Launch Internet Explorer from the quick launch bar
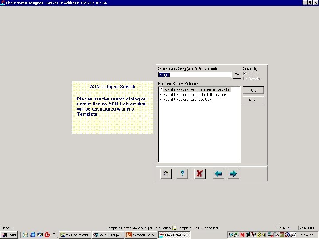This screenshot has height=239, width=319. click(x=32, y=235)
